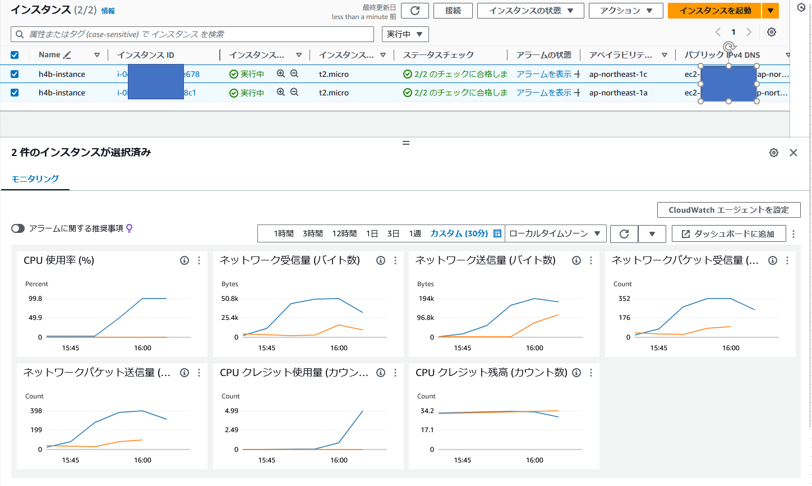Open ネットワークパケット送信量 graph options menu
Viewport: 812px width, 486px height.
[x=199, y=373]
